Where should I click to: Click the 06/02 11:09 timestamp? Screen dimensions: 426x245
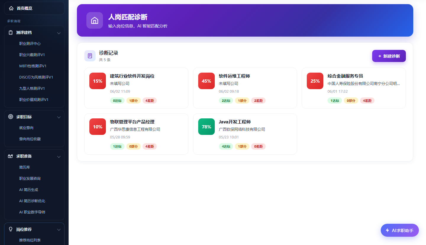pyautogui.click(x=120, y=92)
